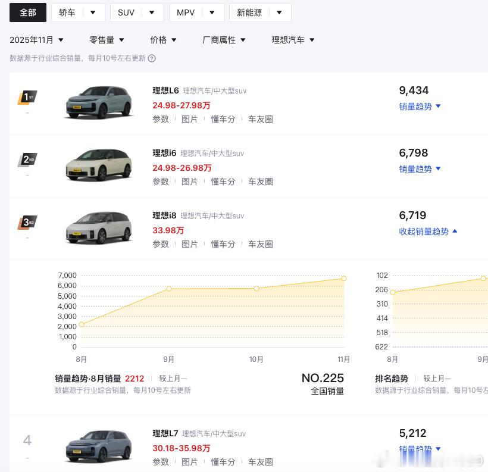Open the 理想汽车 brand dropdown
Screen dimensions: 488x472
click(x=292, y=40)
